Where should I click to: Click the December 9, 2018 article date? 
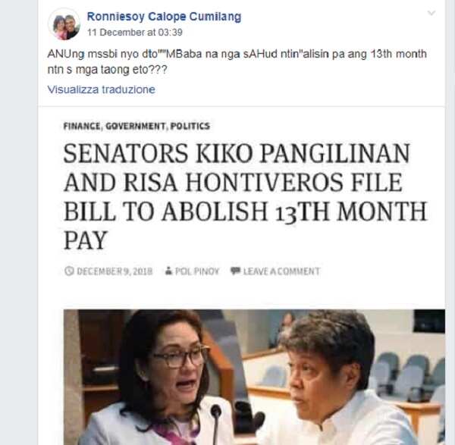point(115,271)
